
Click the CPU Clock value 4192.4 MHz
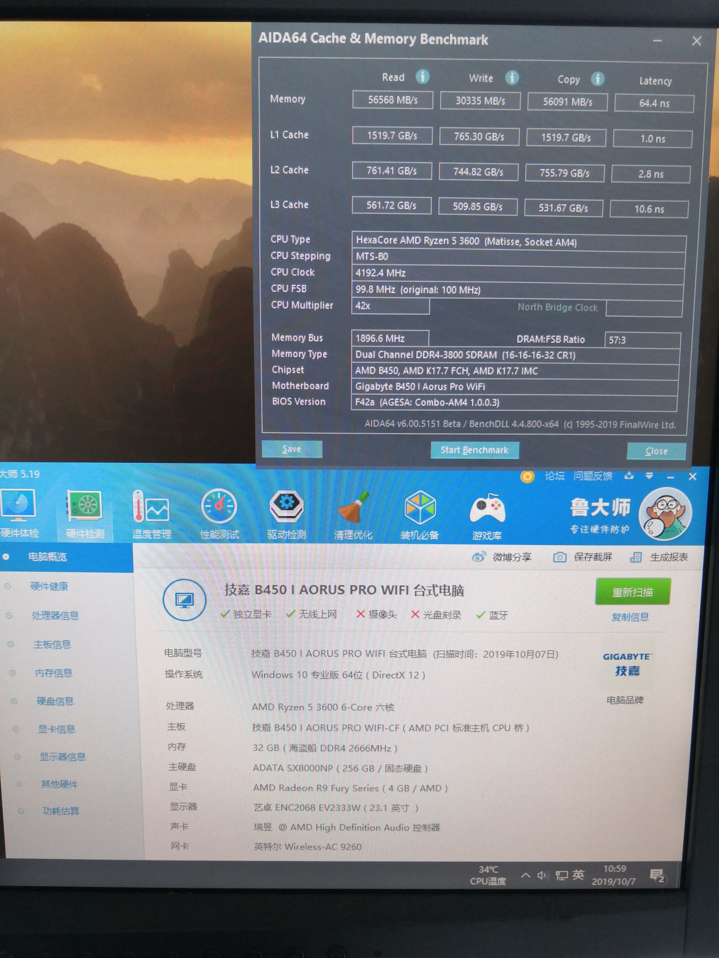coord(518,273)
